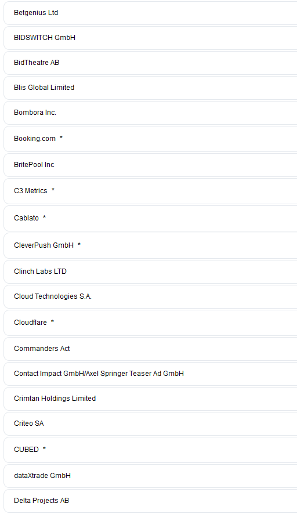Open the BIDSWITCH GmbH entry
Image resolution: width=297 pixels, height=514 pixels.
[150, 38]
